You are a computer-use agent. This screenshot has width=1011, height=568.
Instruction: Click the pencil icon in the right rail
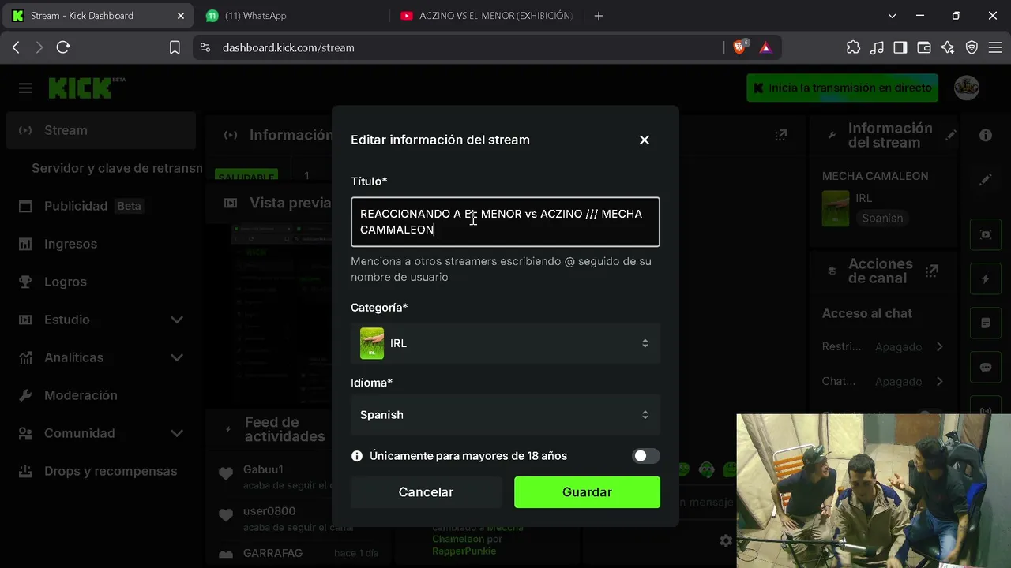986,180
